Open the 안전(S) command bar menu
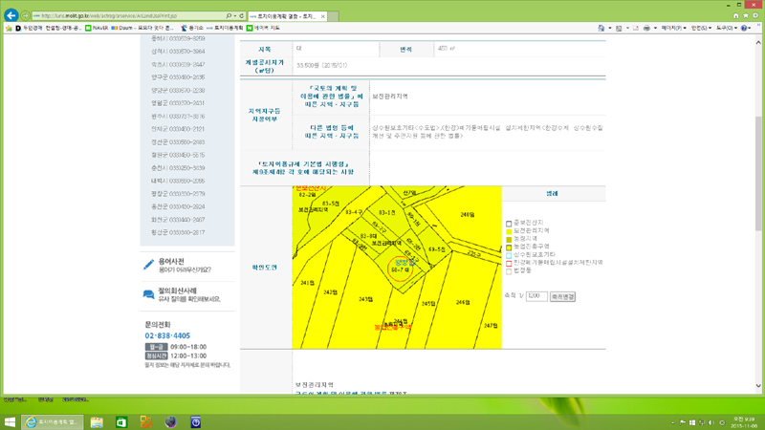This screenshot has height=430, width=765. [x=701, y=29]
